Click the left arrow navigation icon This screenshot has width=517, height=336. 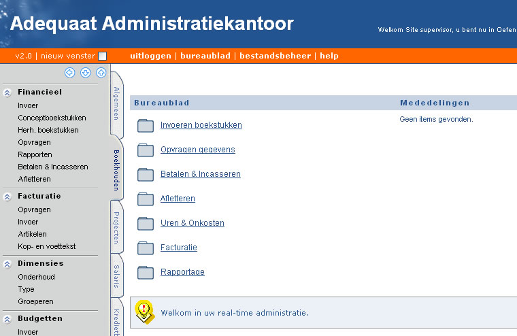click(x=69, y=73)
